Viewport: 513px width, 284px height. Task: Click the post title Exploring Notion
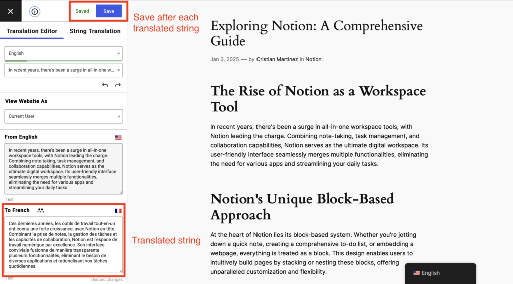[x=317, y=34]
